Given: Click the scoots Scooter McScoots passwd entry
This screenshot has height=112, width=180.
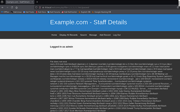Looking at the screenshot, I should click(79, 108).
